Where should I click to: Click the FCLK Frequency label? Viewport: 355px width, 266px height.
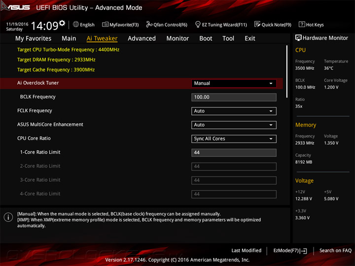coord(35,111)
